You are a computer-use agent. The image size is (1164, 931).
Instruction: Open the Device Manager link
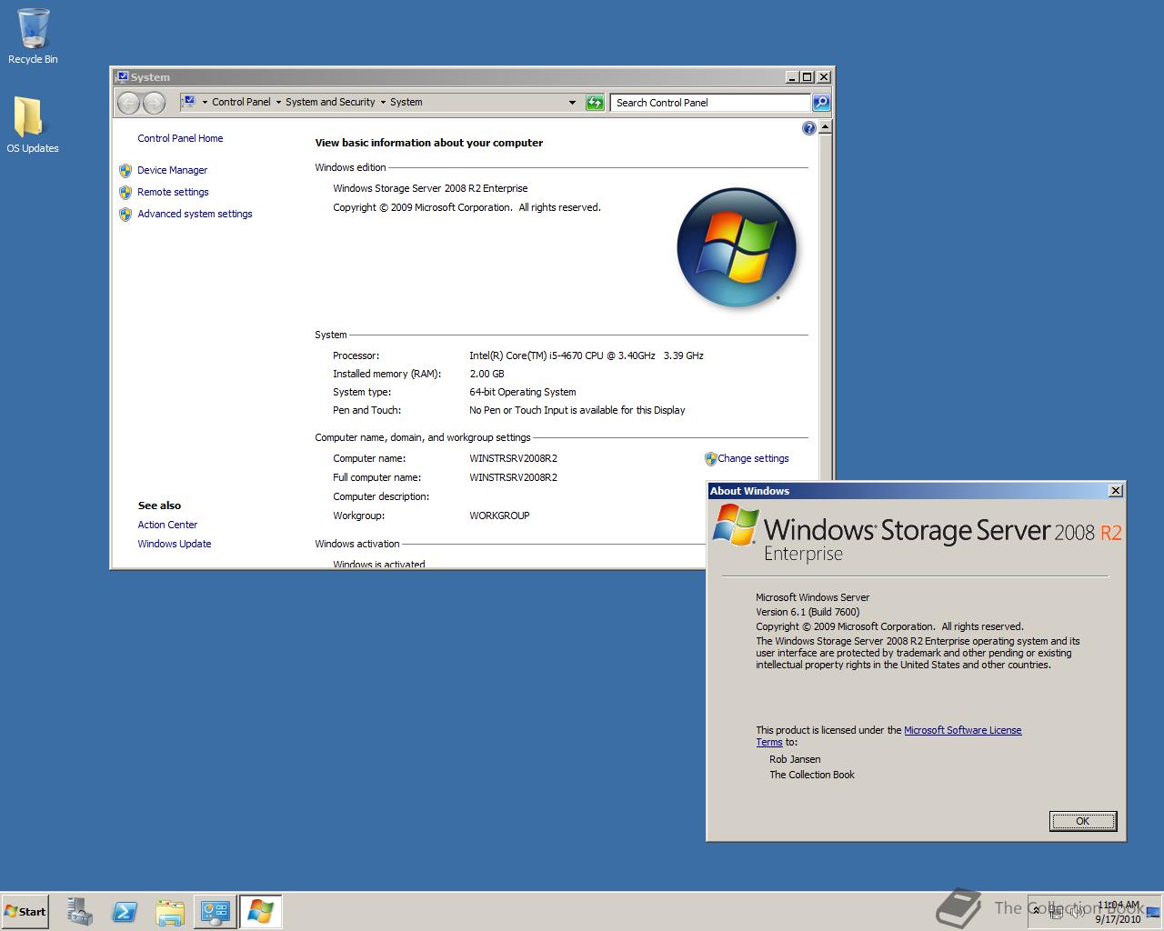click(172, 170)
